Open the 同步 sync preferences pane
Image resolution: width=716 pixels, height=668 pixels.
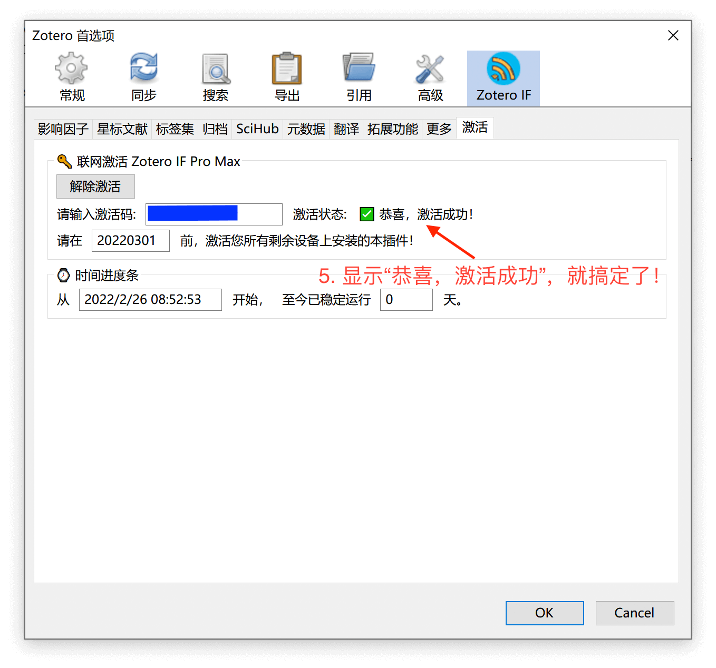143,78
